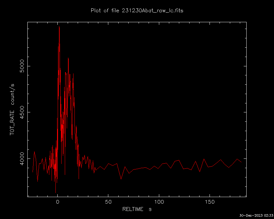Click the x-axis tick label '100'
274x219 pixels.
point(159,202)
